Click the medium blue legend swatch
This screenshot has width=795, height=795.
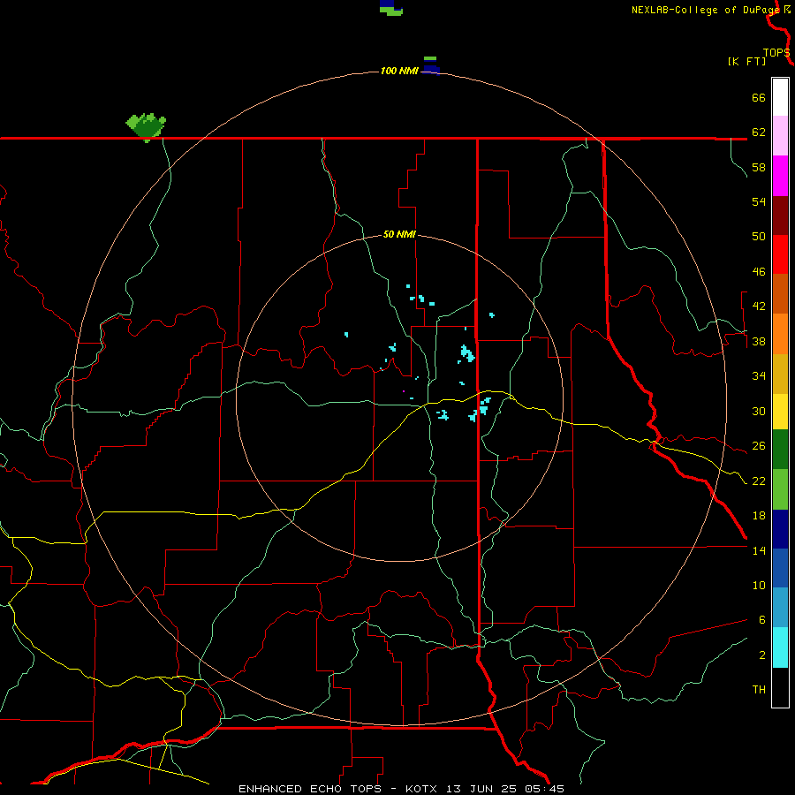coord(780,568)
